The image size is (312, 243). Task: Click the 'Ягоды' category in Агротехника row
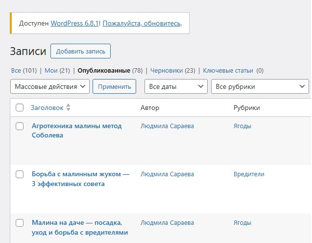click(x=242, y=126)
